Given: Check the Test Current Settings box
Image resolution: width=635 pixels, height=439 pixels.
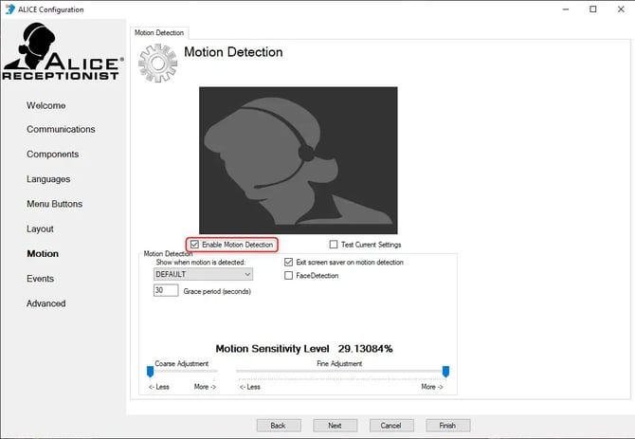Looking at the screenshot, I should click(334, 245).
